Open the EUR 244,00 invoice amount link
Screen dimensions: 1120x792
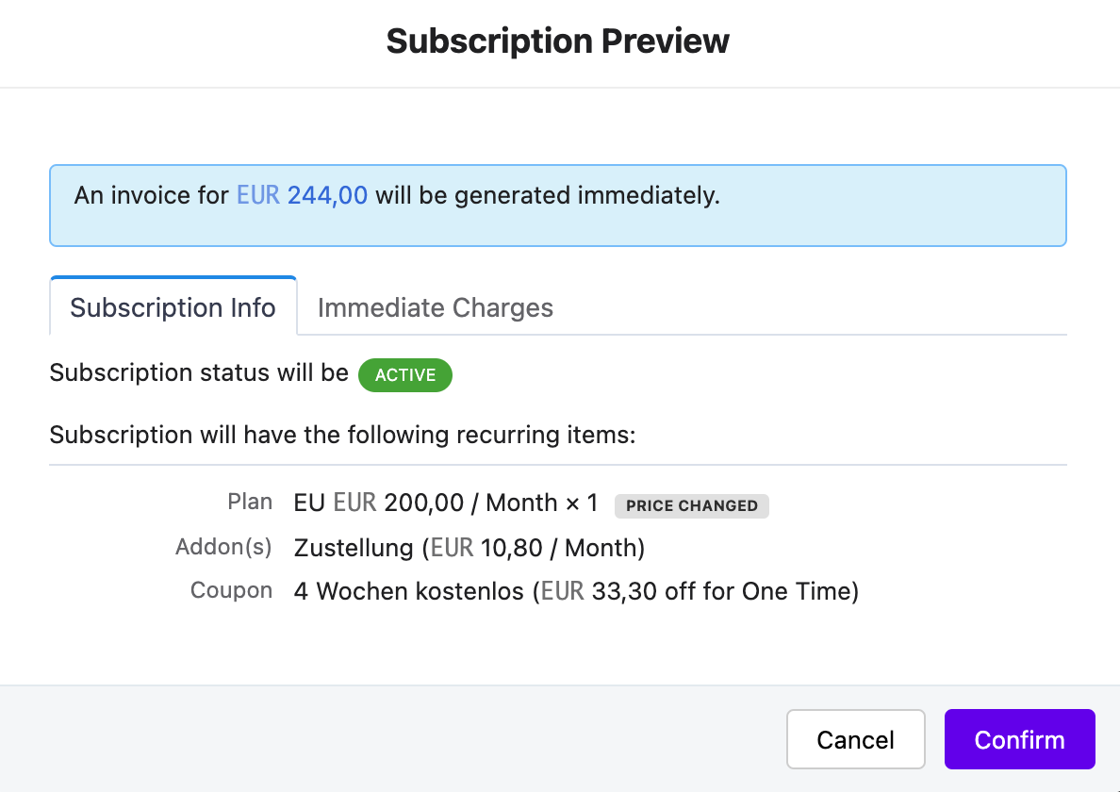click(302, 195)
